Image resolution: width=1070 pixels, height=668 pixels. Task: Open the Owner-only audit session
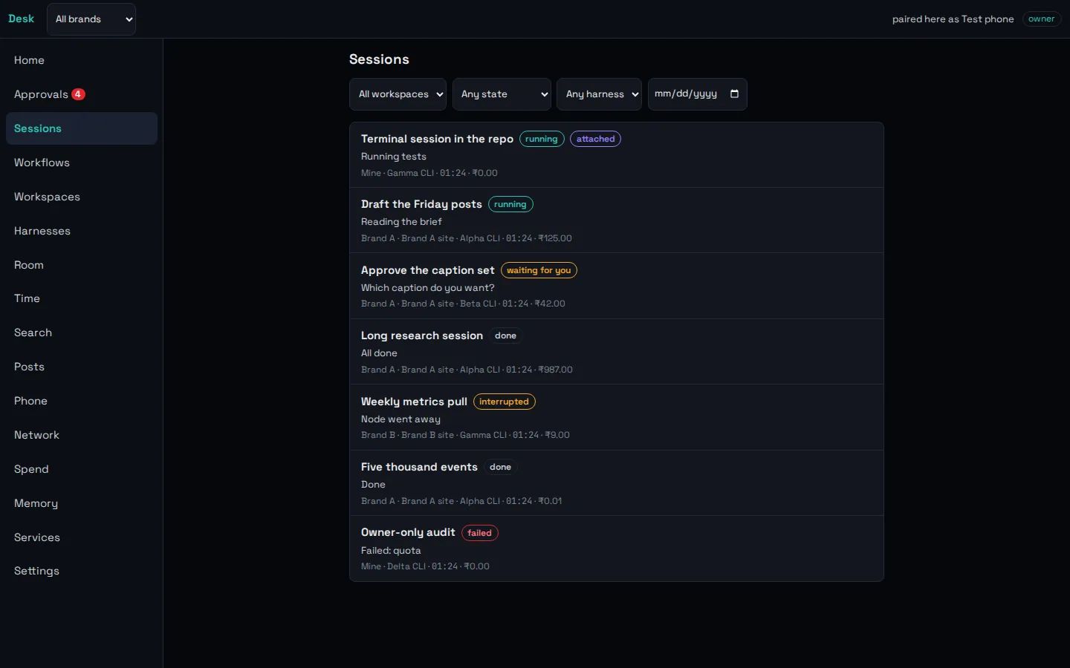tap(617, 549)
